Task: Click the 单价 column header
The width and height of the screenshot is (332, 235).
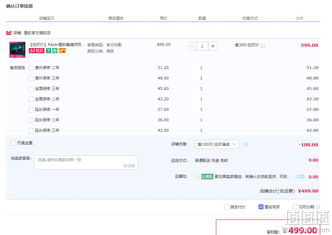Action: 164,18
